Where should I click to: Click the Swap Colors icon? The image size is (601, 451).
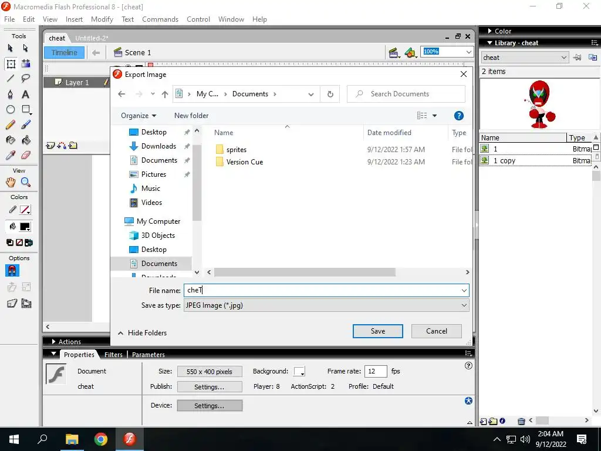pos(29,243)
